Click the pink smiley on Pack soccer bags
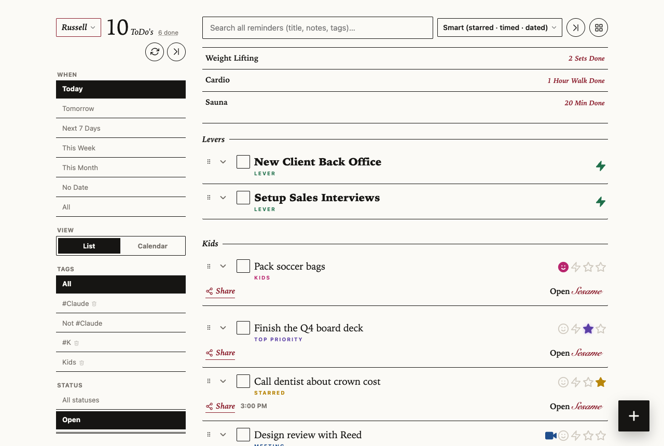Viewport: 664px width, 446px height. [563, 267]
